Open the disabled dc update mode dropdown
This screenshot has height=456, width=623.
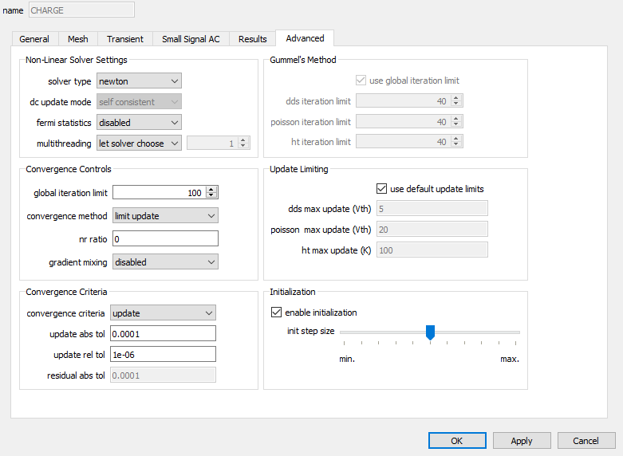tap(139, 102)
